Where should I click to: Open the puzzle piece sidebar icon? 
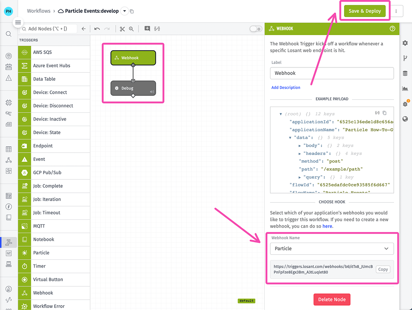[9, 171]
